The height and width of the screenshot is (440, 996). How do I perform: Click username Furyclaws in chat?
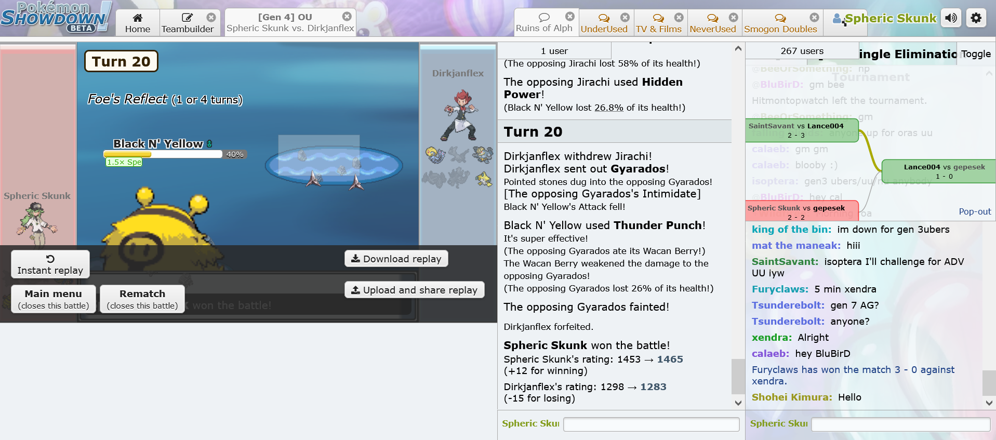tap(780, 289)
